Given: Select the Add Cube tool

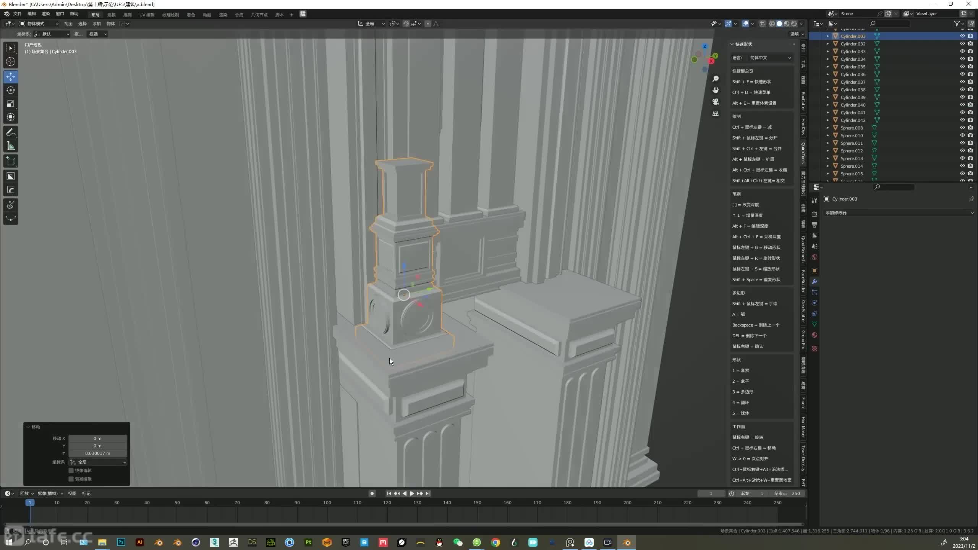Looking at the screenshot, I should pyautogui.click(x=11, y=161).
